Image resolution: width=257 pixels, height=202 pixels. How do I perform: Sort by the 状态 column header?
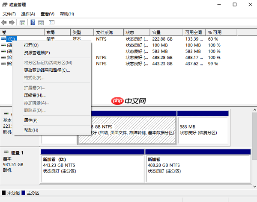[x=137, y=32]
